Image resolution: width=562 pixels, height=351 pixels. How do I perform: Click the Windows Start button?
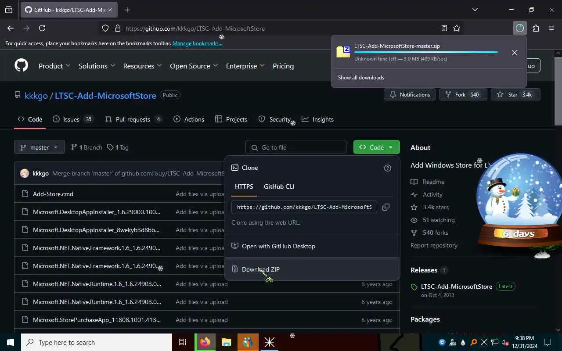pos(11,342)
